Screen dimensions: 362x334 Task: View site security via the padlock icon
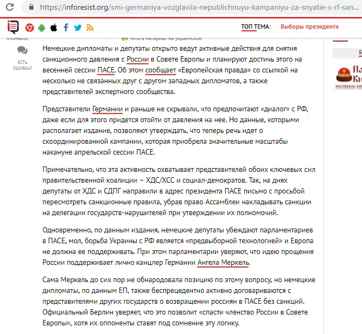31,7
